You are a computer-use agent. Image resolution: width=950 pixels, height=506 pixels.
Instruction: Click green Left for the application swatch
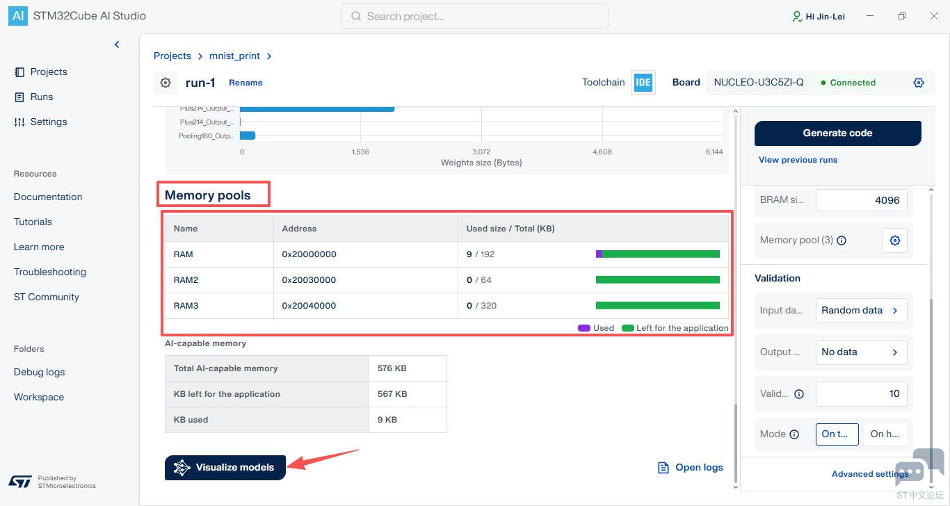627,328
